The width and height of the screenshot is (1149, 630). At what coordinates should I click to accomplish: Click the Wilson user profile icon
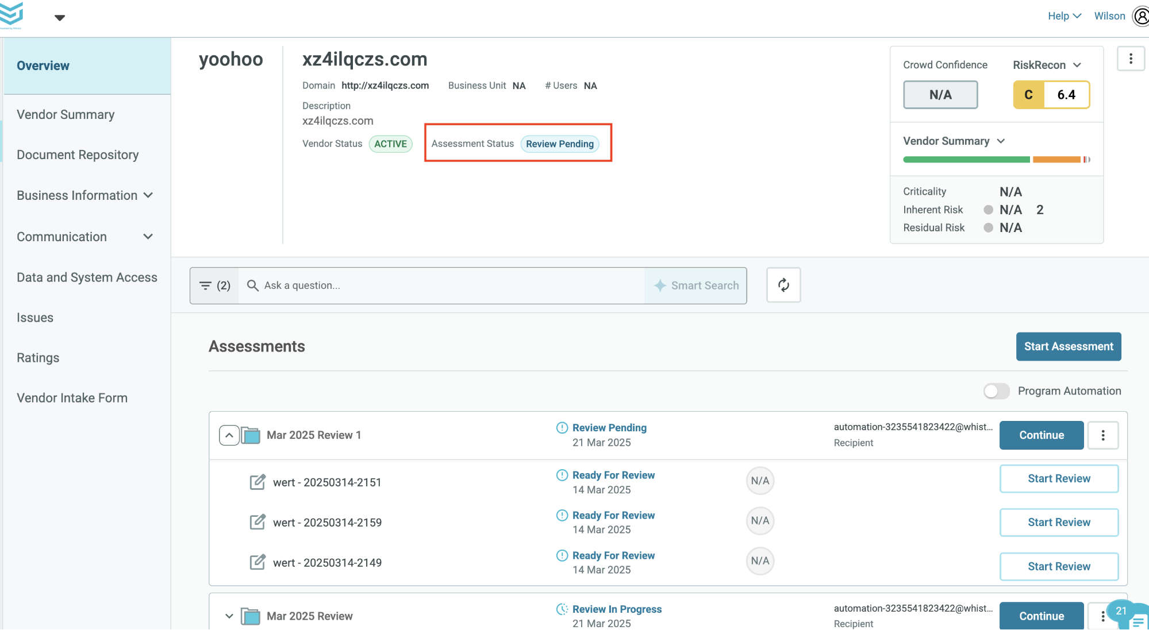[x=1140, y=16]
